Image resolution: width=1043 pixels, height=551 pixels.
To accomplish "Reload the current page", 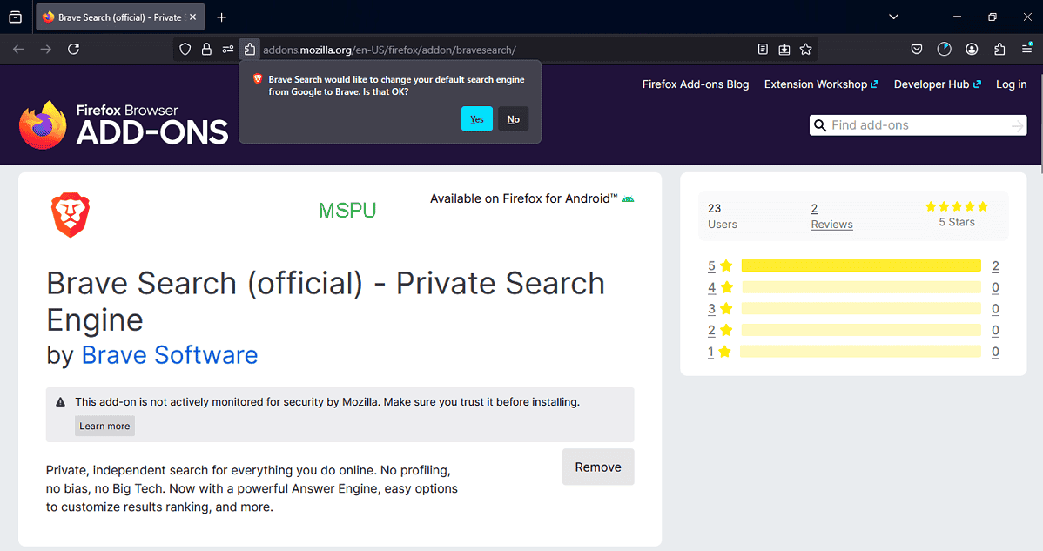I will coord(73,49).
